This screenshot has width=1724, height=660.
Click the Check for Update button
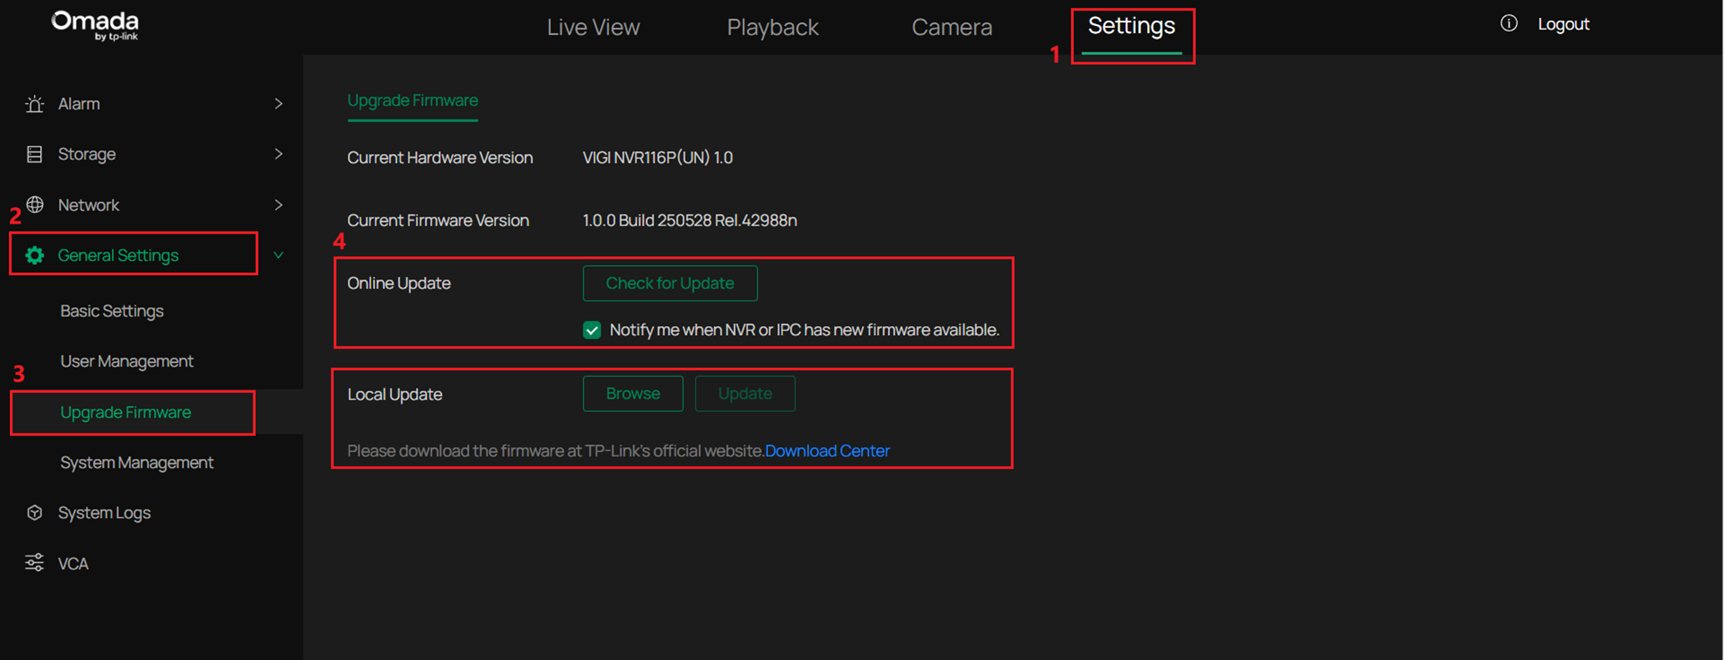pos(670,283)
